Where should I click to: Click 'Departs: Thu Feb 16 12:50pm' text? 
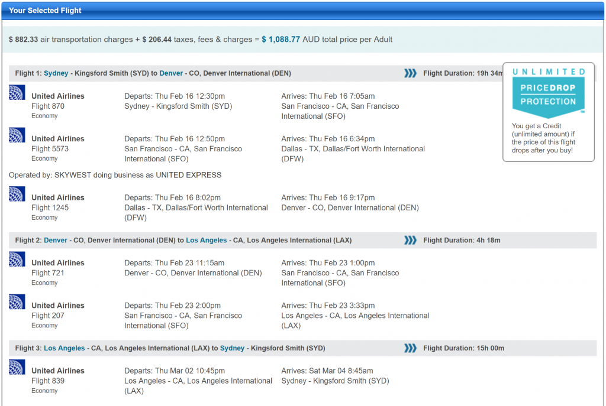click(175, 139)
